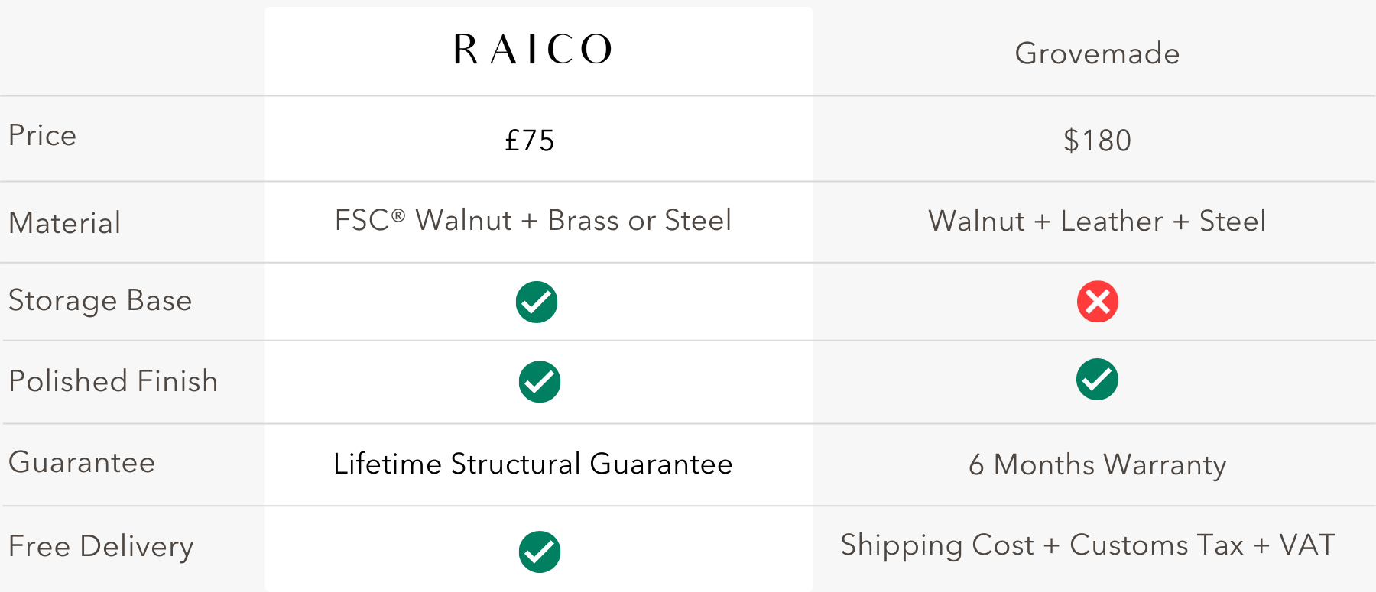Click Grovemade's Polished Finish green checkmark

click(1097, 380)
